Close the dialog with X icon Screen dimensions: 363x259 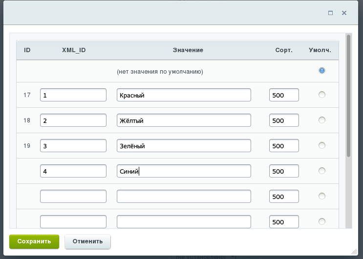point(344,13)
